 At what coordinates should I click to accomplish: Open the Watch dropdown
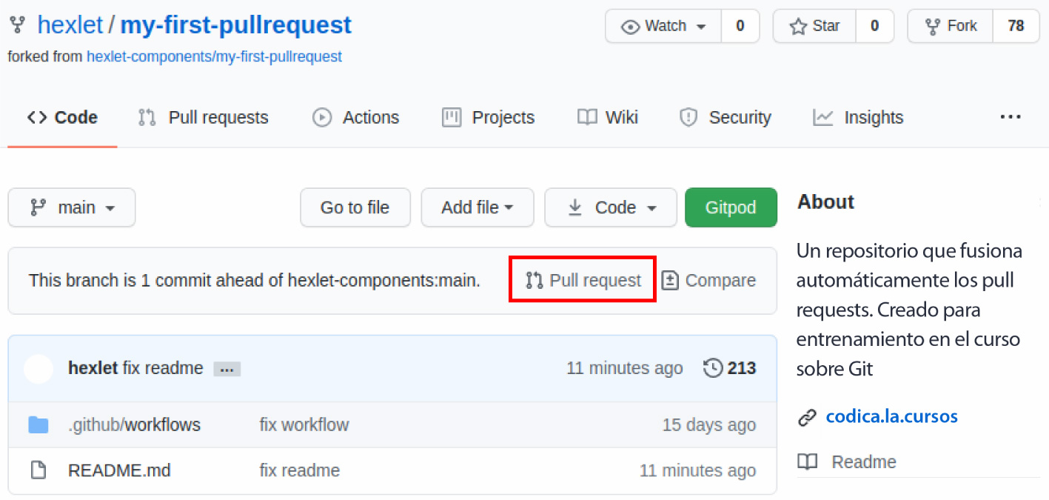(664, 26)
